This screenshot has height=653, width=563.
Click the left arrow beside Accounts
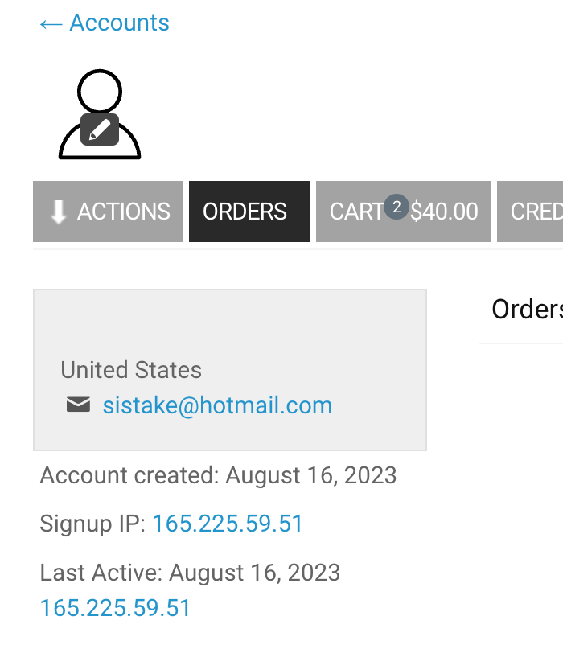coord(51,25)
